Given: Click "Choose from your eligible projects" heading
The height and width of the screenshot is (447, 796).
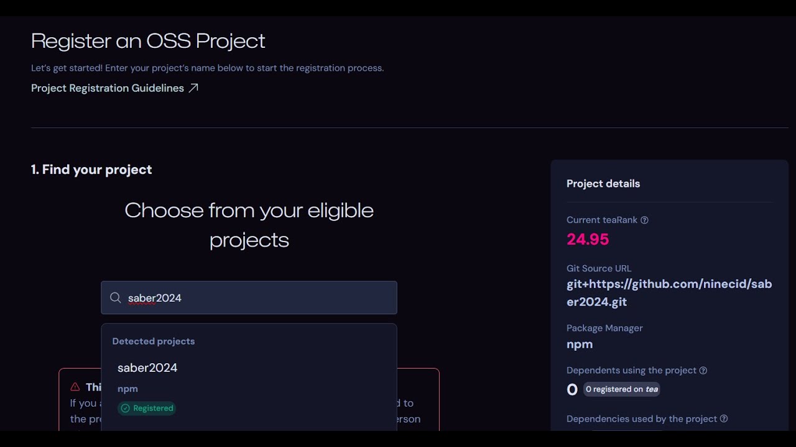Looking at the screenshot, I should [249, 225].
